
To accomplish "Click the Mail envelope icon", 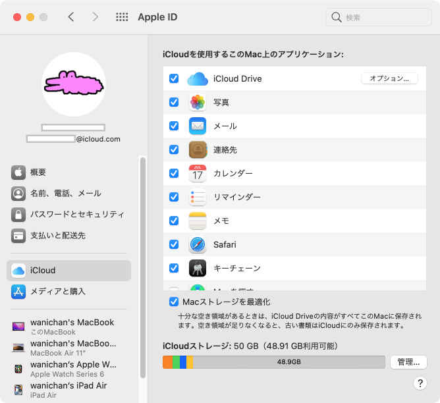I will (198, 126).
